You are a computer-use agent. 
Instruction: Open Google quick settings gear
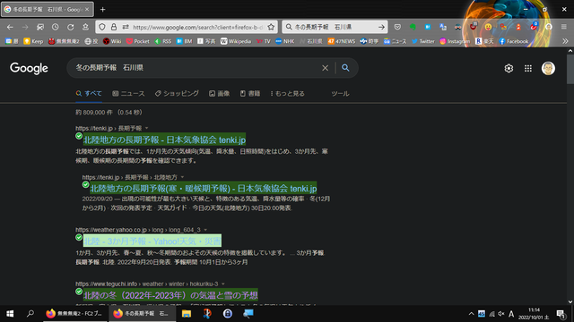point(509,68)
